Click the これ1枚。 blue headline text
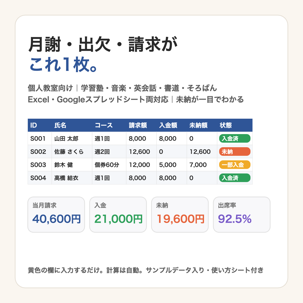The image size is (303, 303). click(x=63, y=65)
